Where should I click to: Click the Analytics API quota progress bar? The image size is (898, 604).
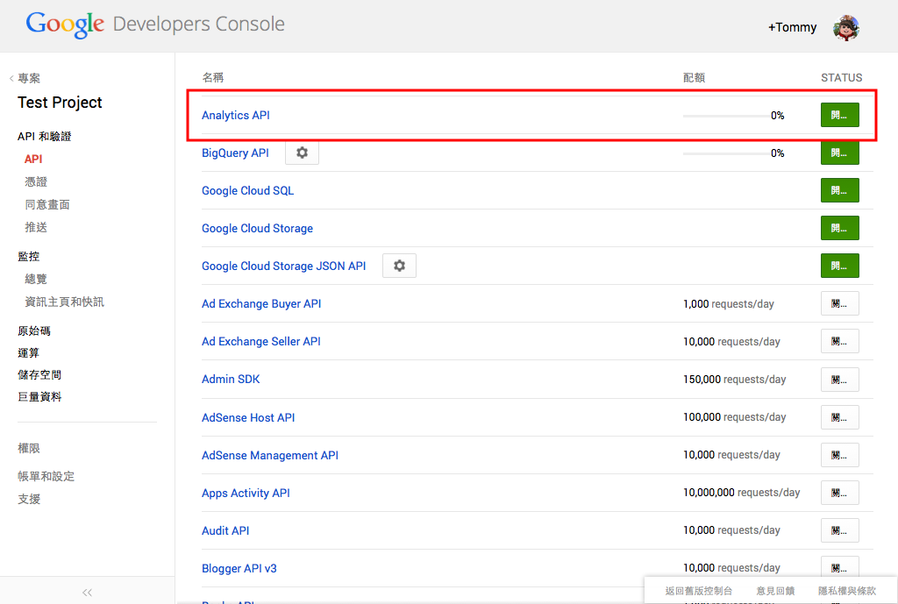tap(724, 116)
